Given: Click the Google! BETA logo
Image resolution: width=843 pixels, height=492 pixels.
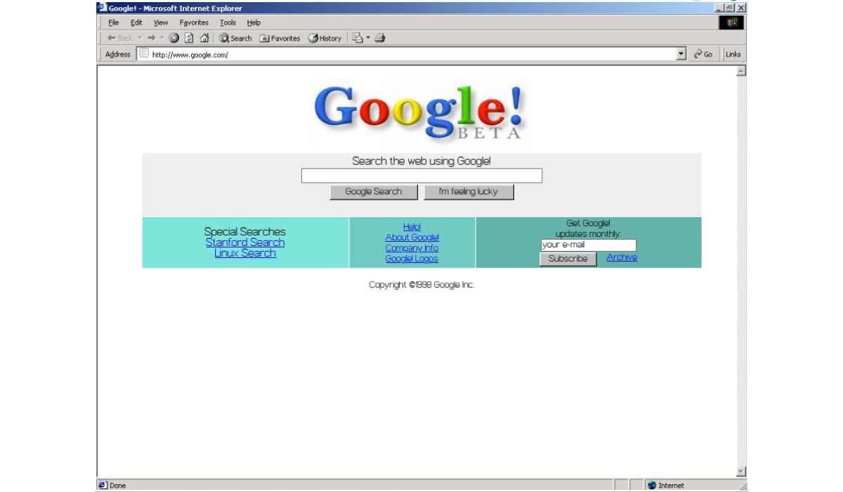Looking at the screenshot, I should pyautogui.click(x=421, y=112).
